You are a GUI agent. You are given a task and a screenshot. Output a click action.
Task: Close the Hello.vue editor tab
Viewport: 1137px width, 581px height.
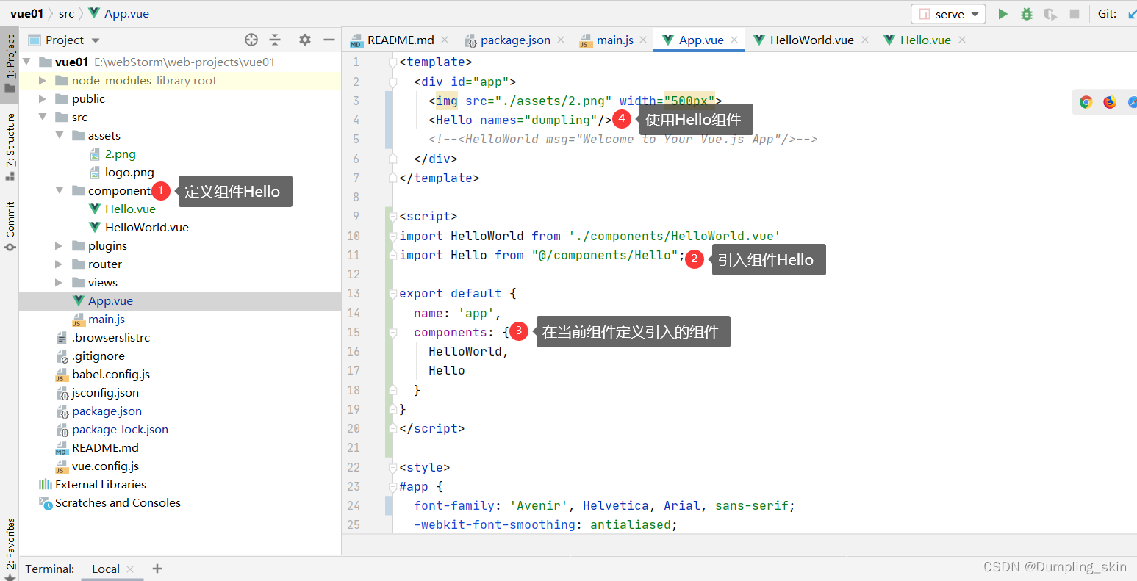tap(962, 40)
